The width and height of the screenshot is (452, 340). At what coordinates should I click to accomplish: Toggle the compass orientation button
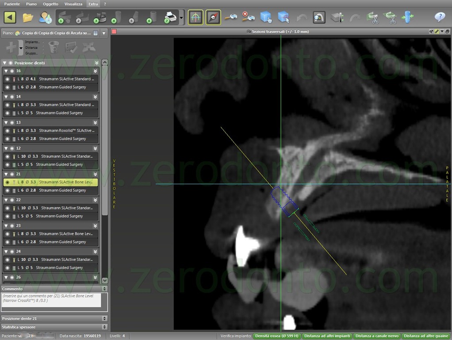pyautogui.click(x=213, y=17)
